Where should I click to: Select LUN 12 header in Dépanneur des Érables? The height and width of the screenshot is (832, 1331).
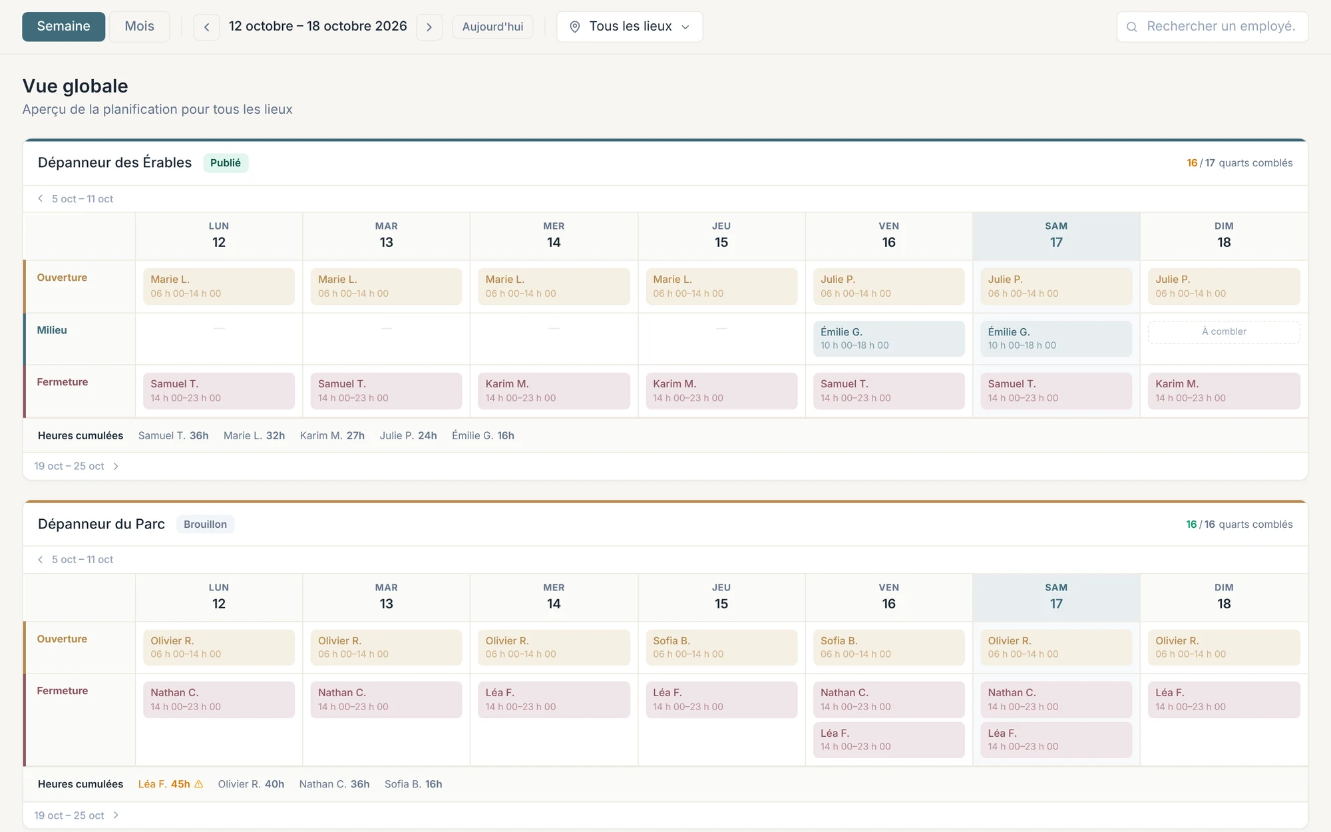tap(219, 236)
